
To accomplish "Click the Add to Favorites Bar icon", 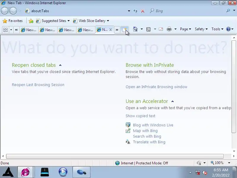I will (31, 21).
